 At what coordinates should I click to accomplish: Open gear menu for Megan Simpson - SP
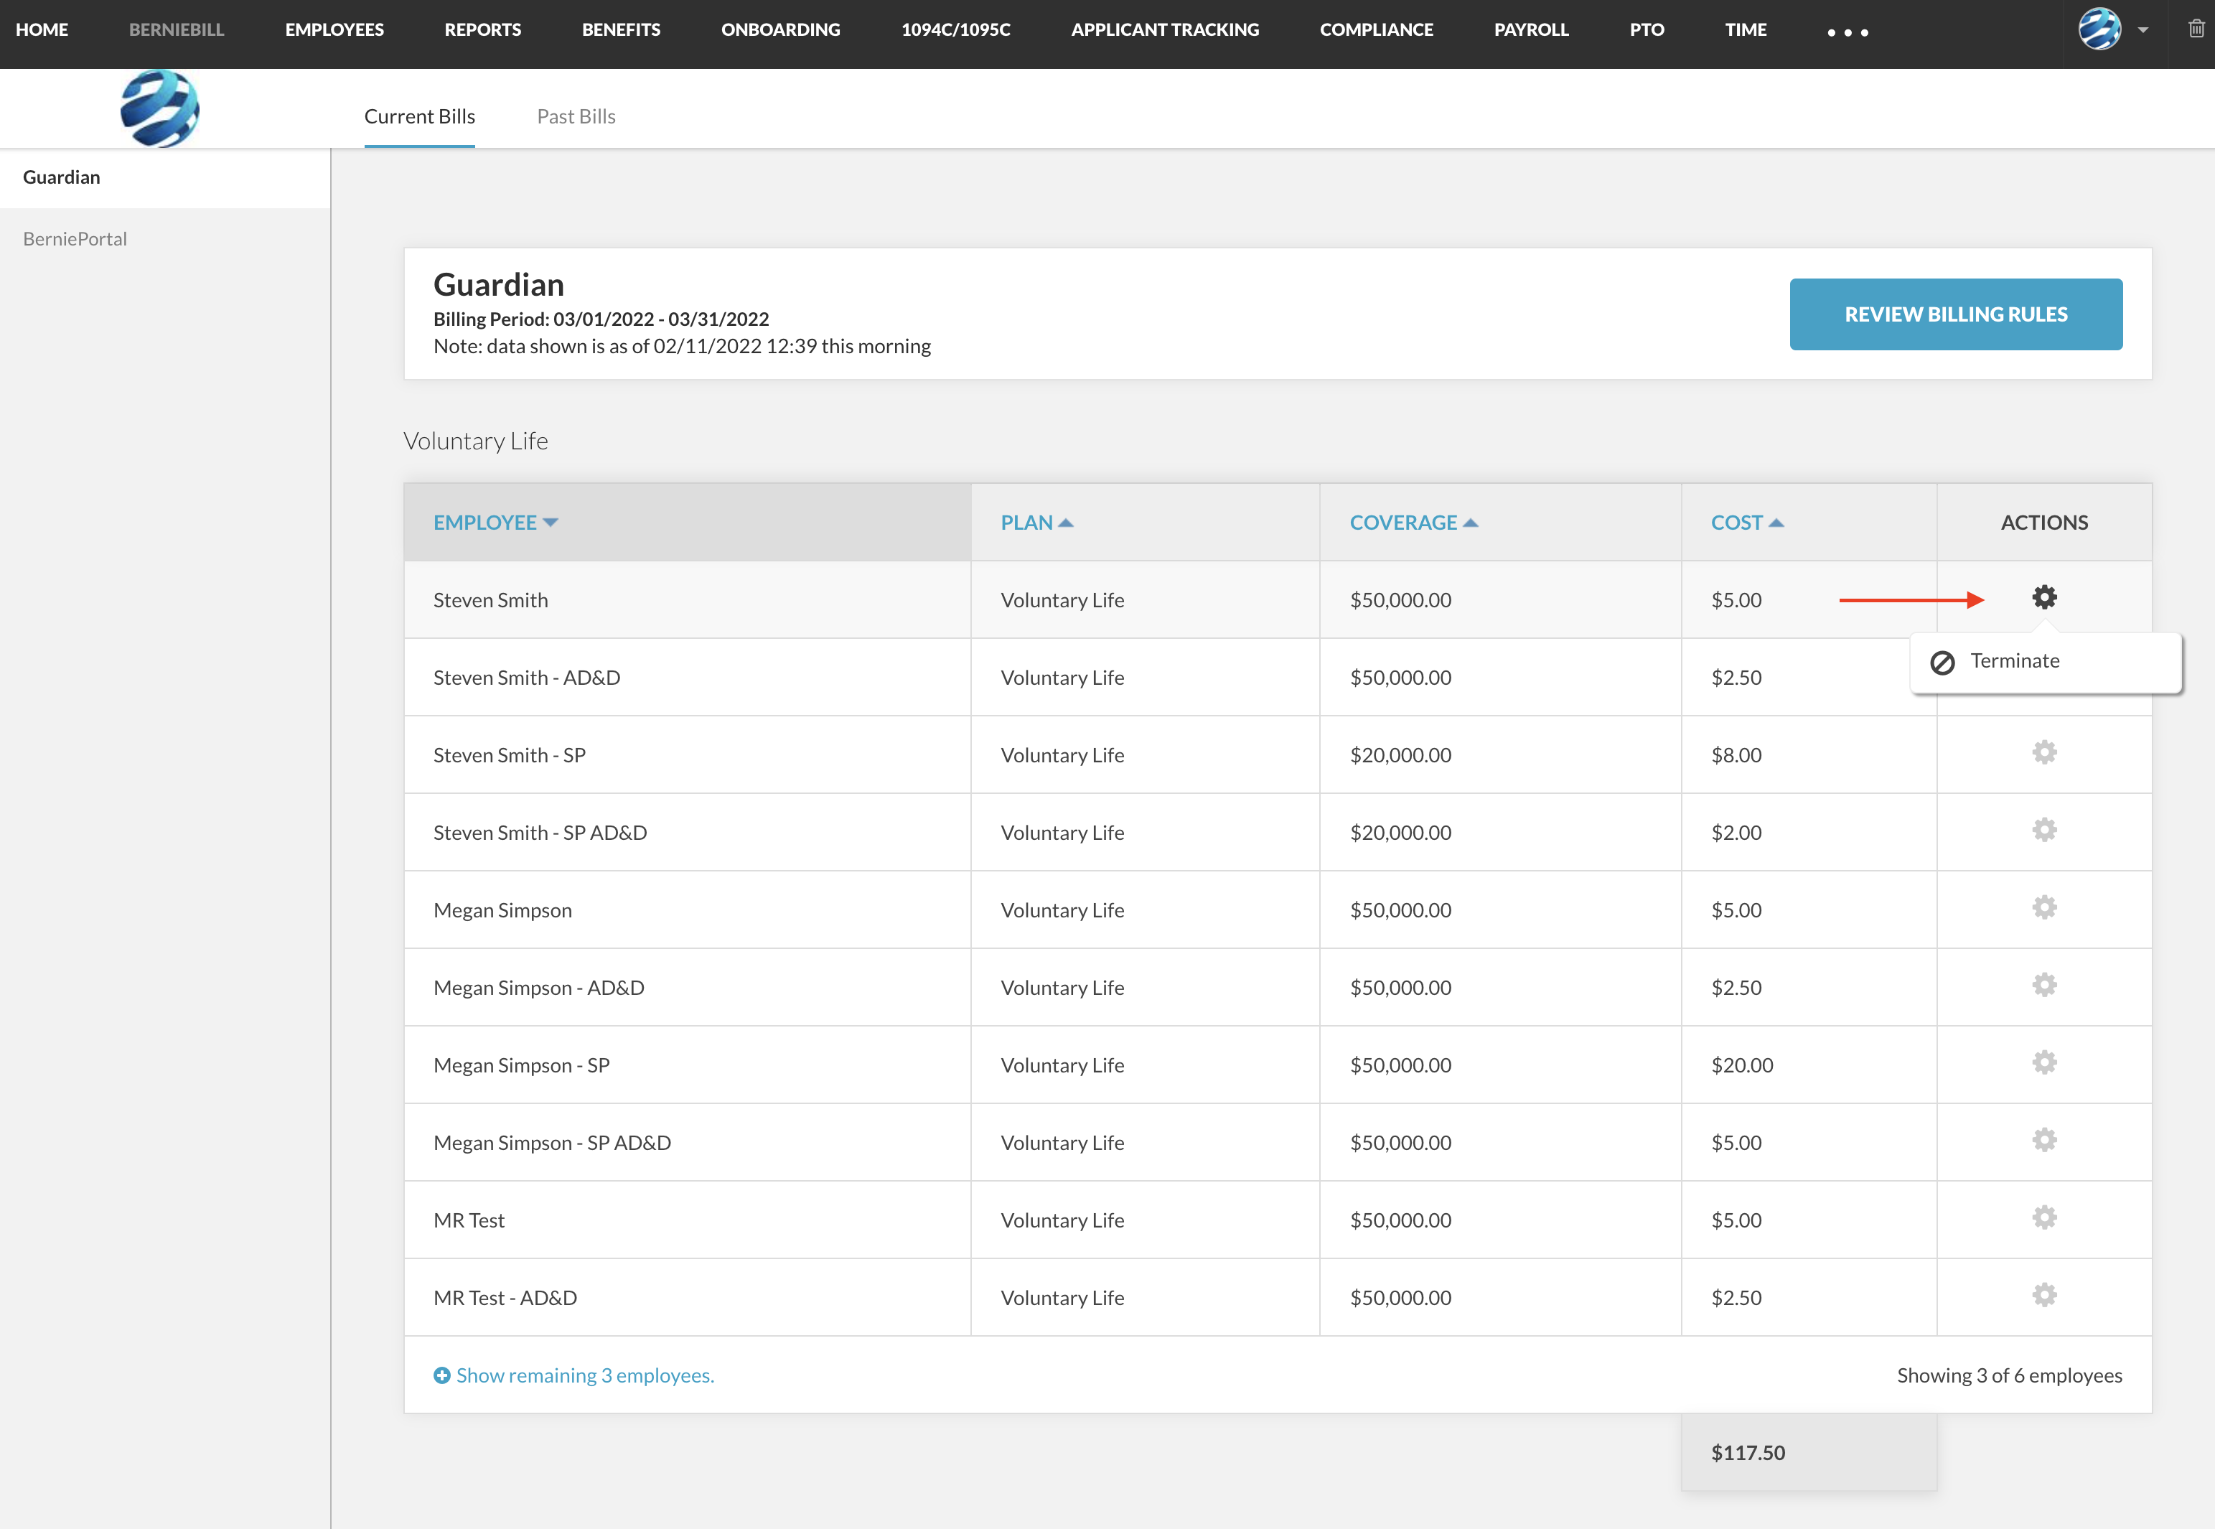click(2043, 1063)
